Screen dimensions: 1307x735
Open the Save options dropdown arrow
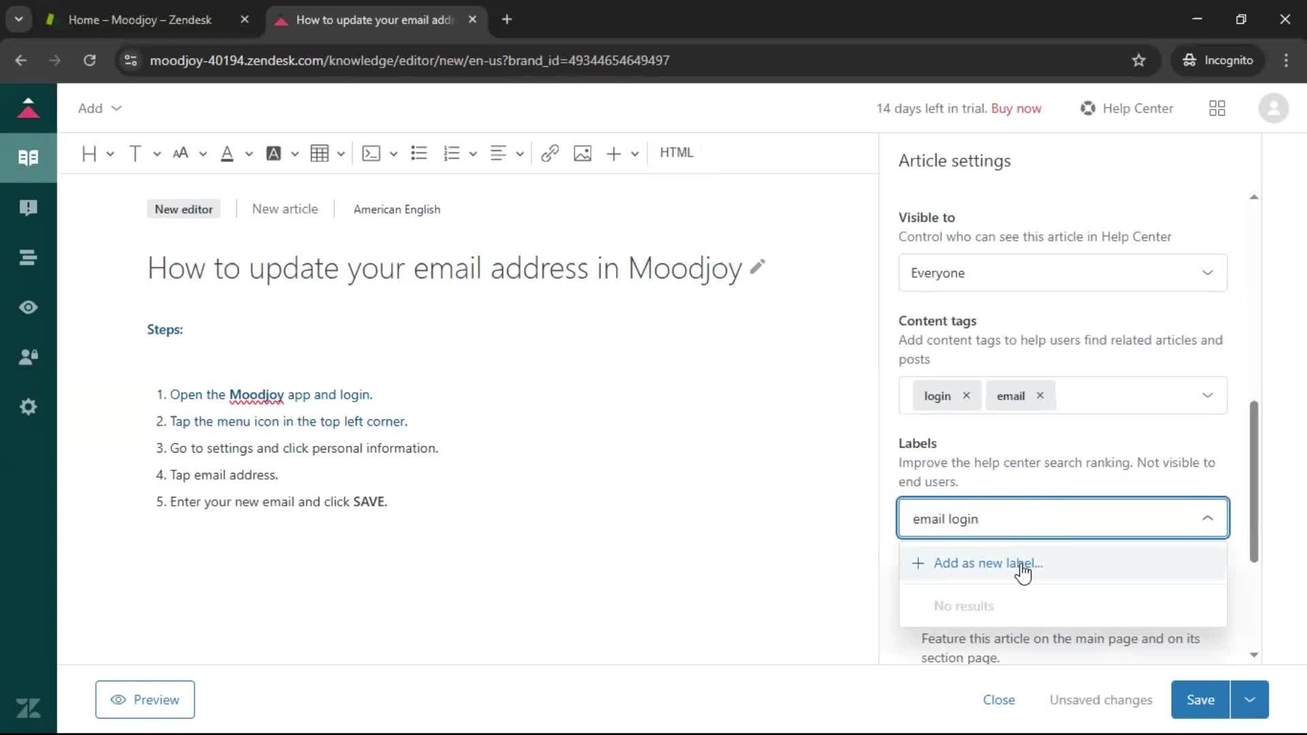point(1249,700)
